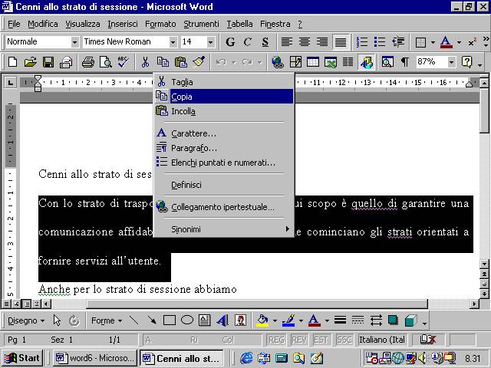Open a file with the Open folder icon

point(31,62)
